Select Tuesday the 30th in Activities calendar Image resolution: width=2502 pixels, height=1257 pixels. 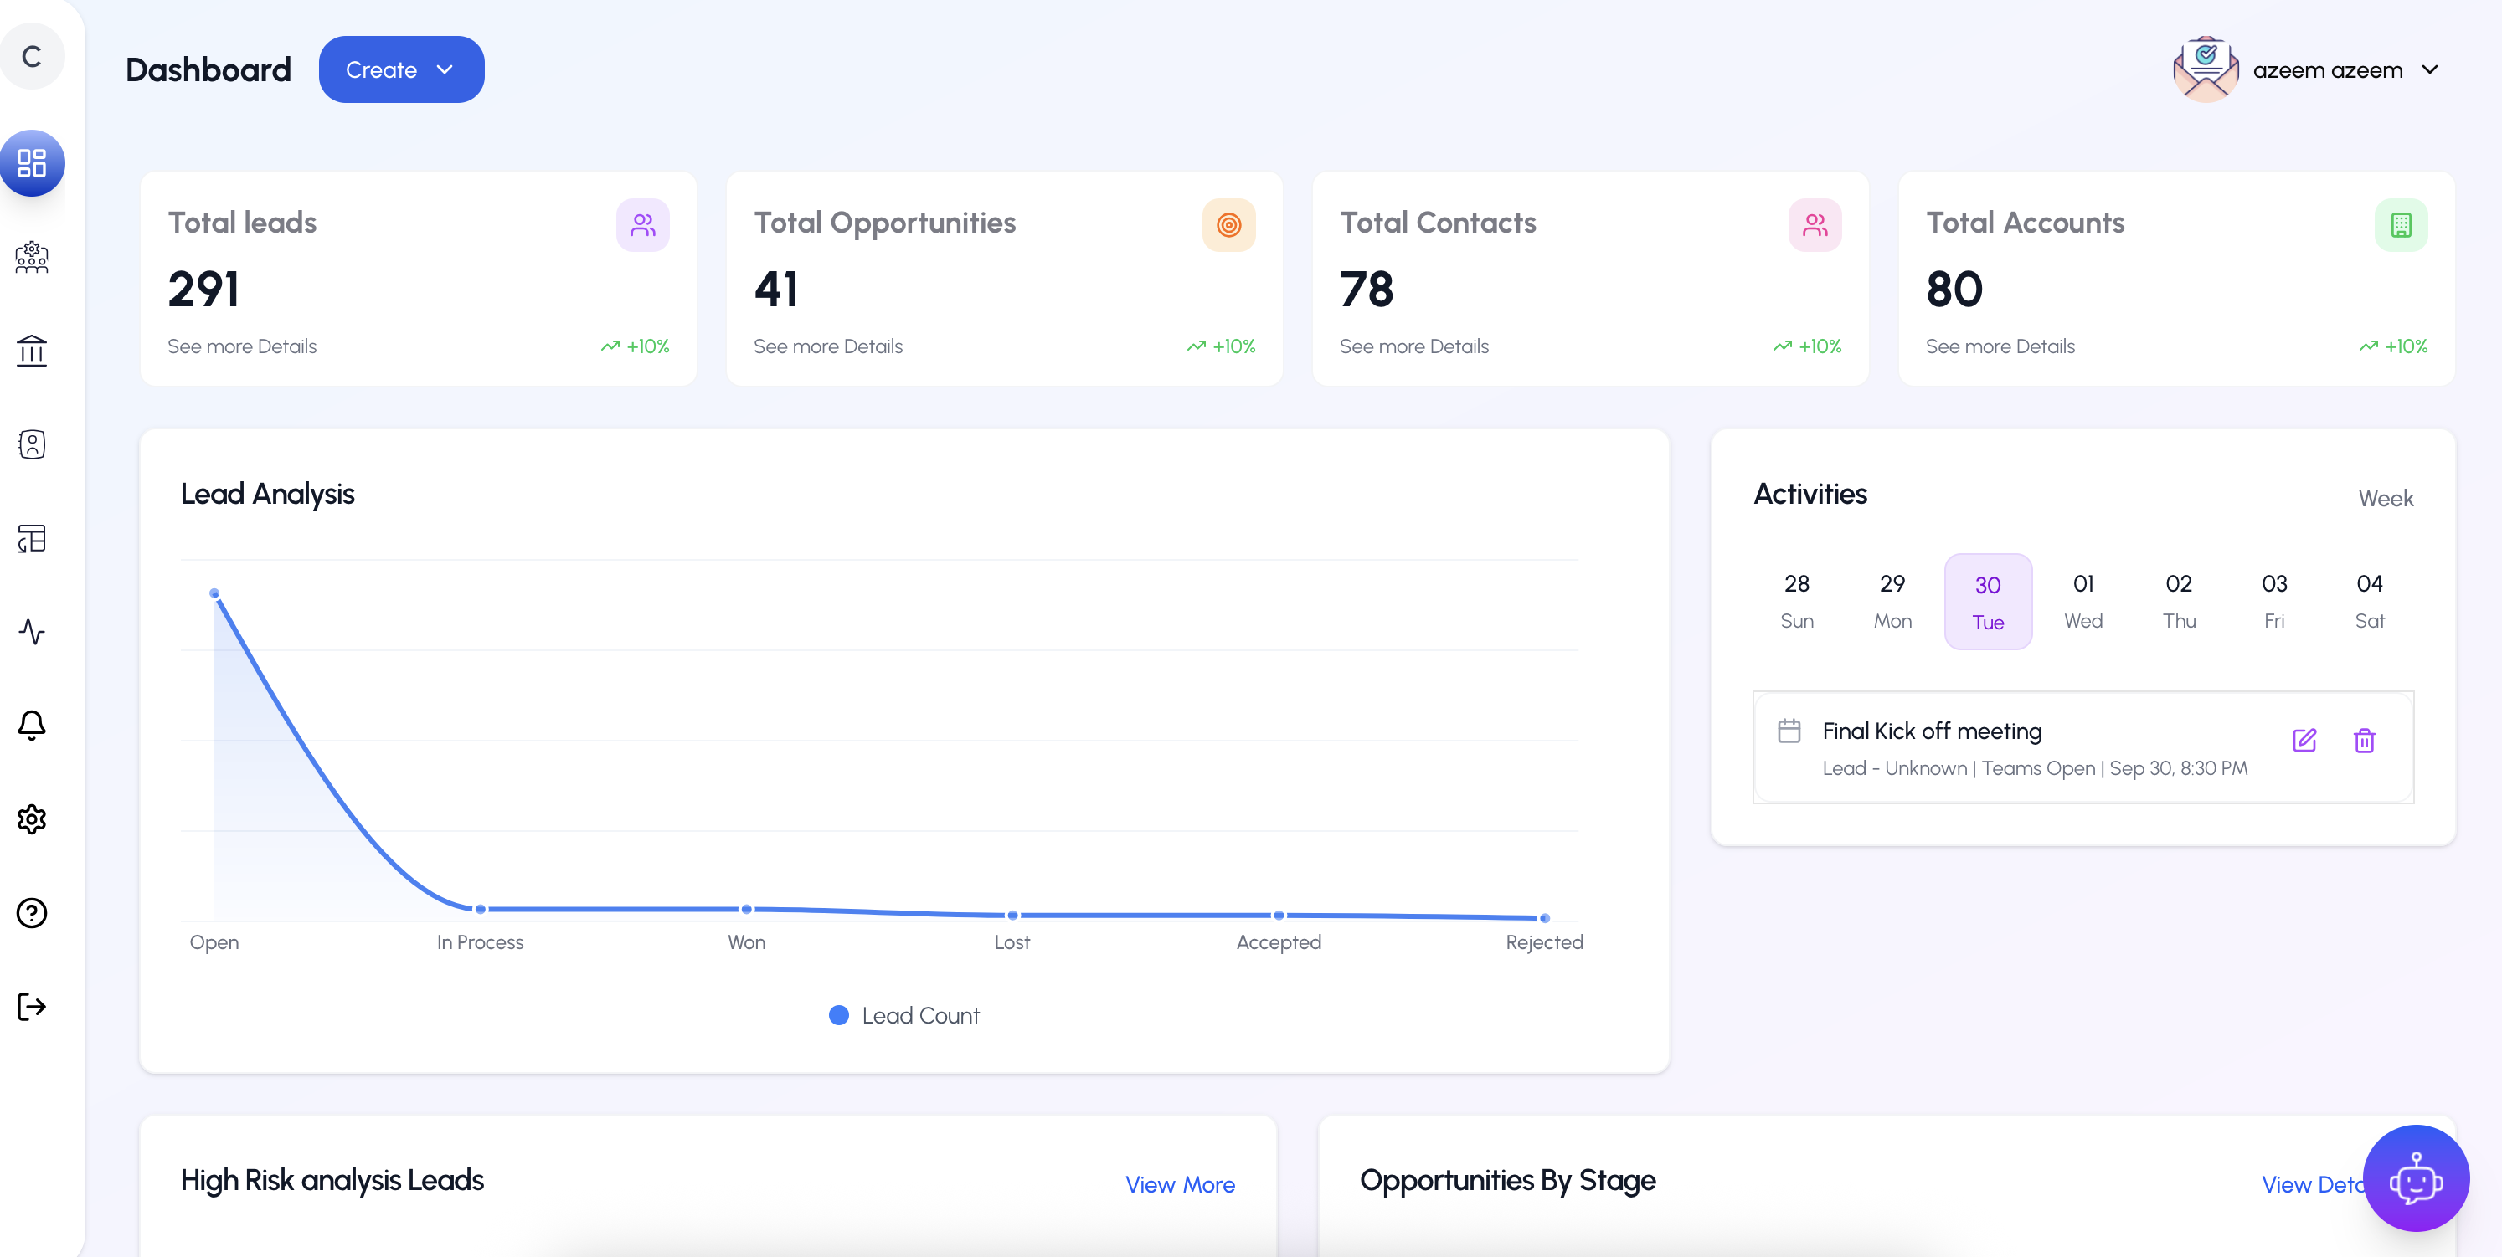point(1987,601)
